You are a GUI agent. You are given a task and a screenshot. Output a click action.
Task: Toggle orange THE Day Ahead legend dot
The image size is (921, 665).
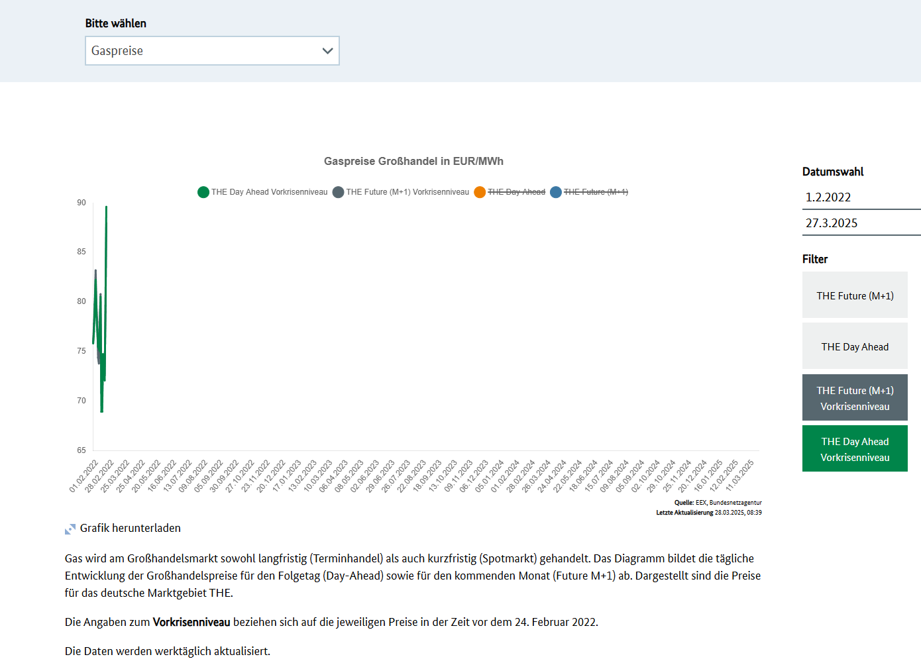(480, 192)
